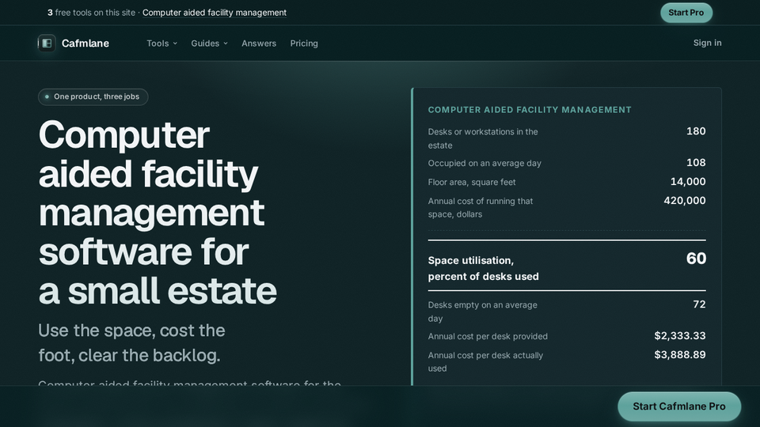
Task: Select the space utilisation result 60
Action: [x=696, y=259]
